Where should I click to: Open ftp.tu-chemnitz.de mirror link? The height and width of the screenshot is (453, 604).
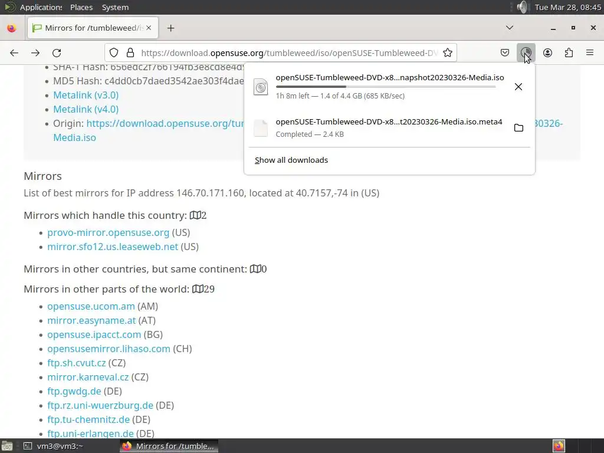[88, 420]
